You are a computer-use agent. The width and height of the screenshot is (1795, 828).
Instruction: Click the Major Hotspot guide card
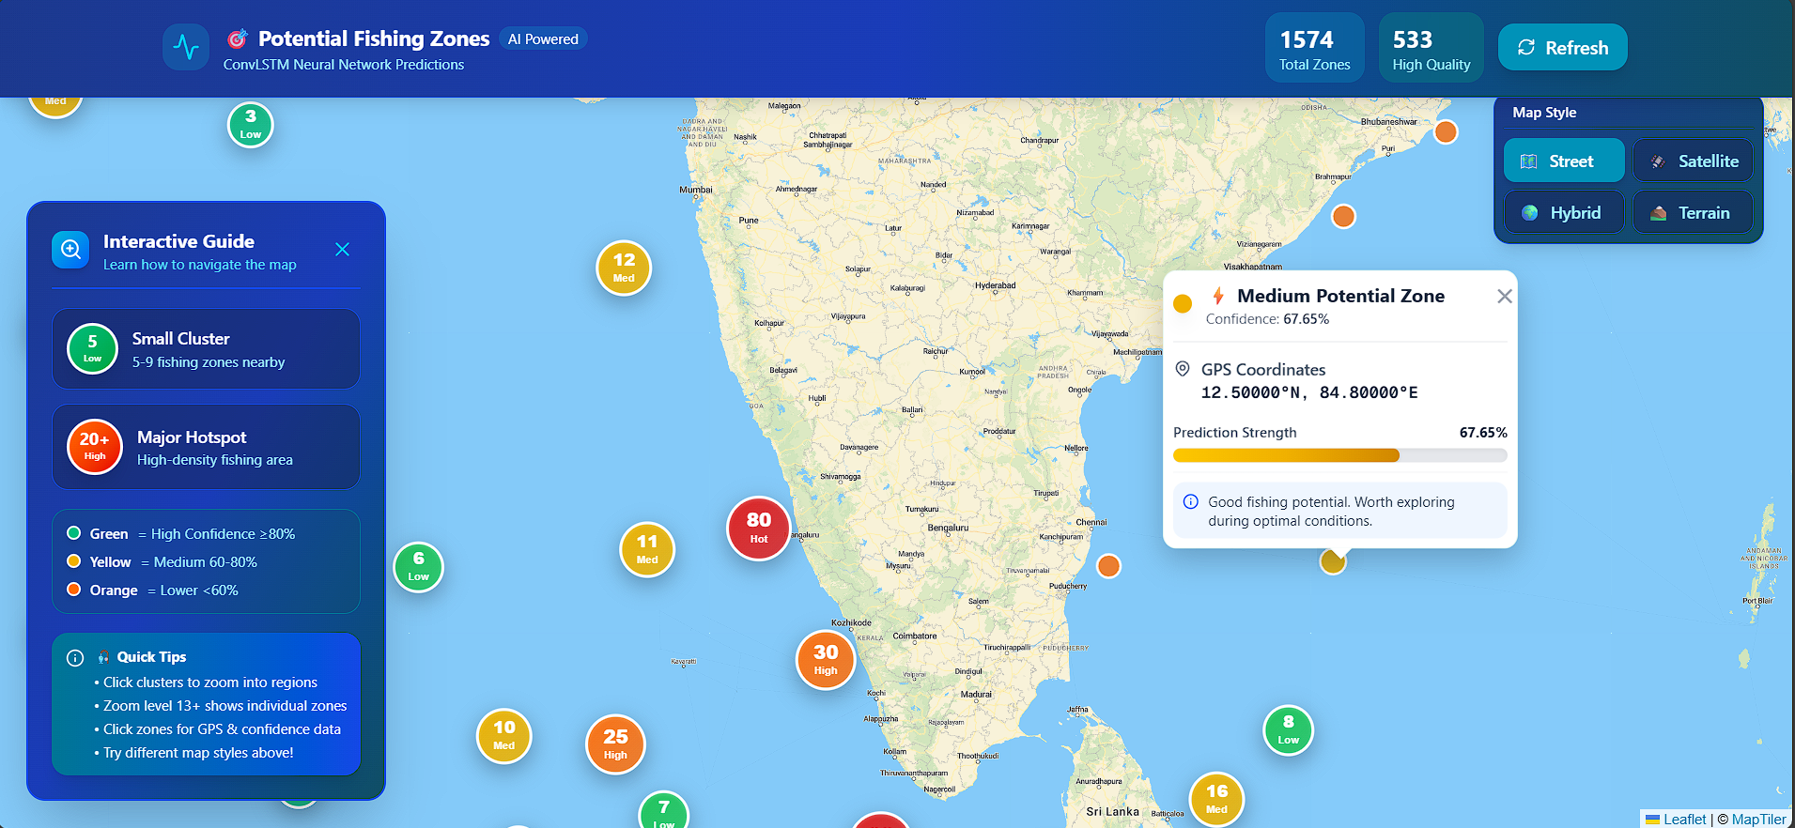tap(206, 447)
